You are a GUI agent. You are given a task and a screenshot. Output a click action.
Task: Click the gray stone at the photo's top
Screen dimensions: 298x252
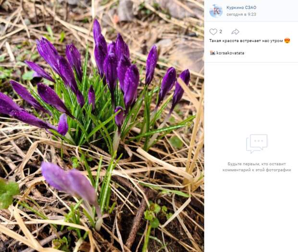[x=125, y=10]
